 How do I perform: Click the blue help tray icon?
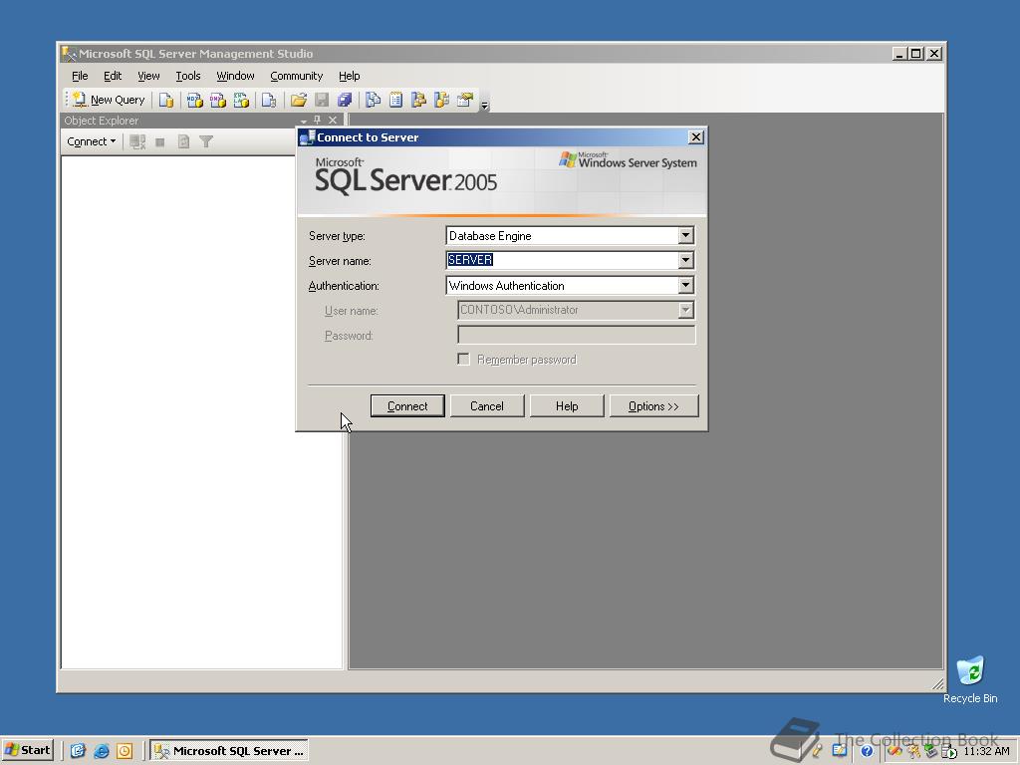tap(867, 751)
